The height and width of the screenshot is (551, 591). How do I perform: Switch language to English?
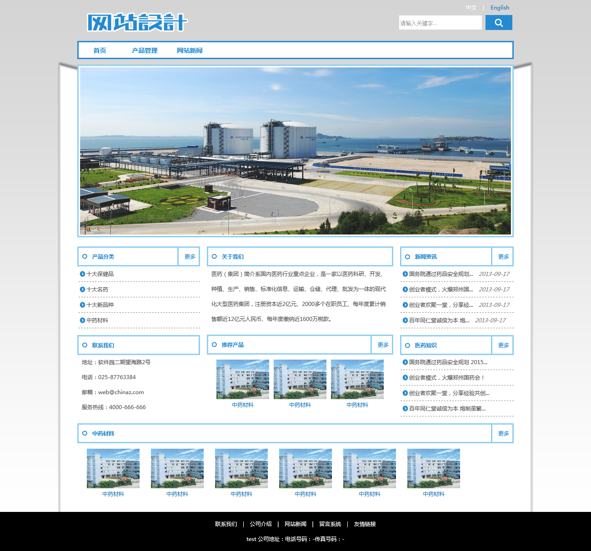click(x=500, y=8)
